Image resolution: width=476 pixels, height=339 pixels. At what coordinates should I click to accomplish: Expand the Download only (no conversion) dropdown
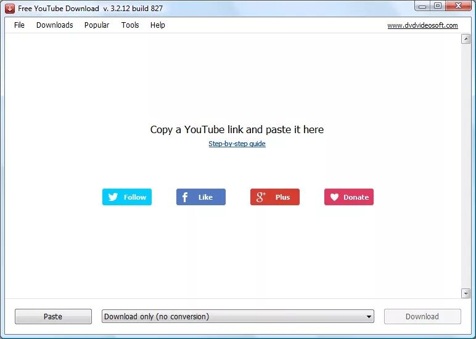click(238, 317)
